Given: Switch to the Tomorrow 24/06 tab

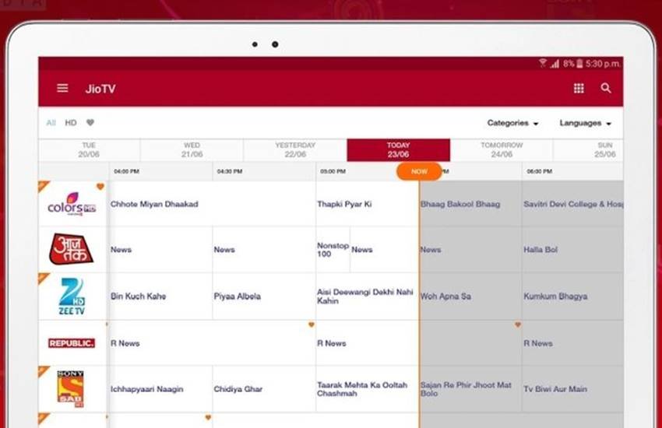Looking at the screenshot, I should [502, 150].
